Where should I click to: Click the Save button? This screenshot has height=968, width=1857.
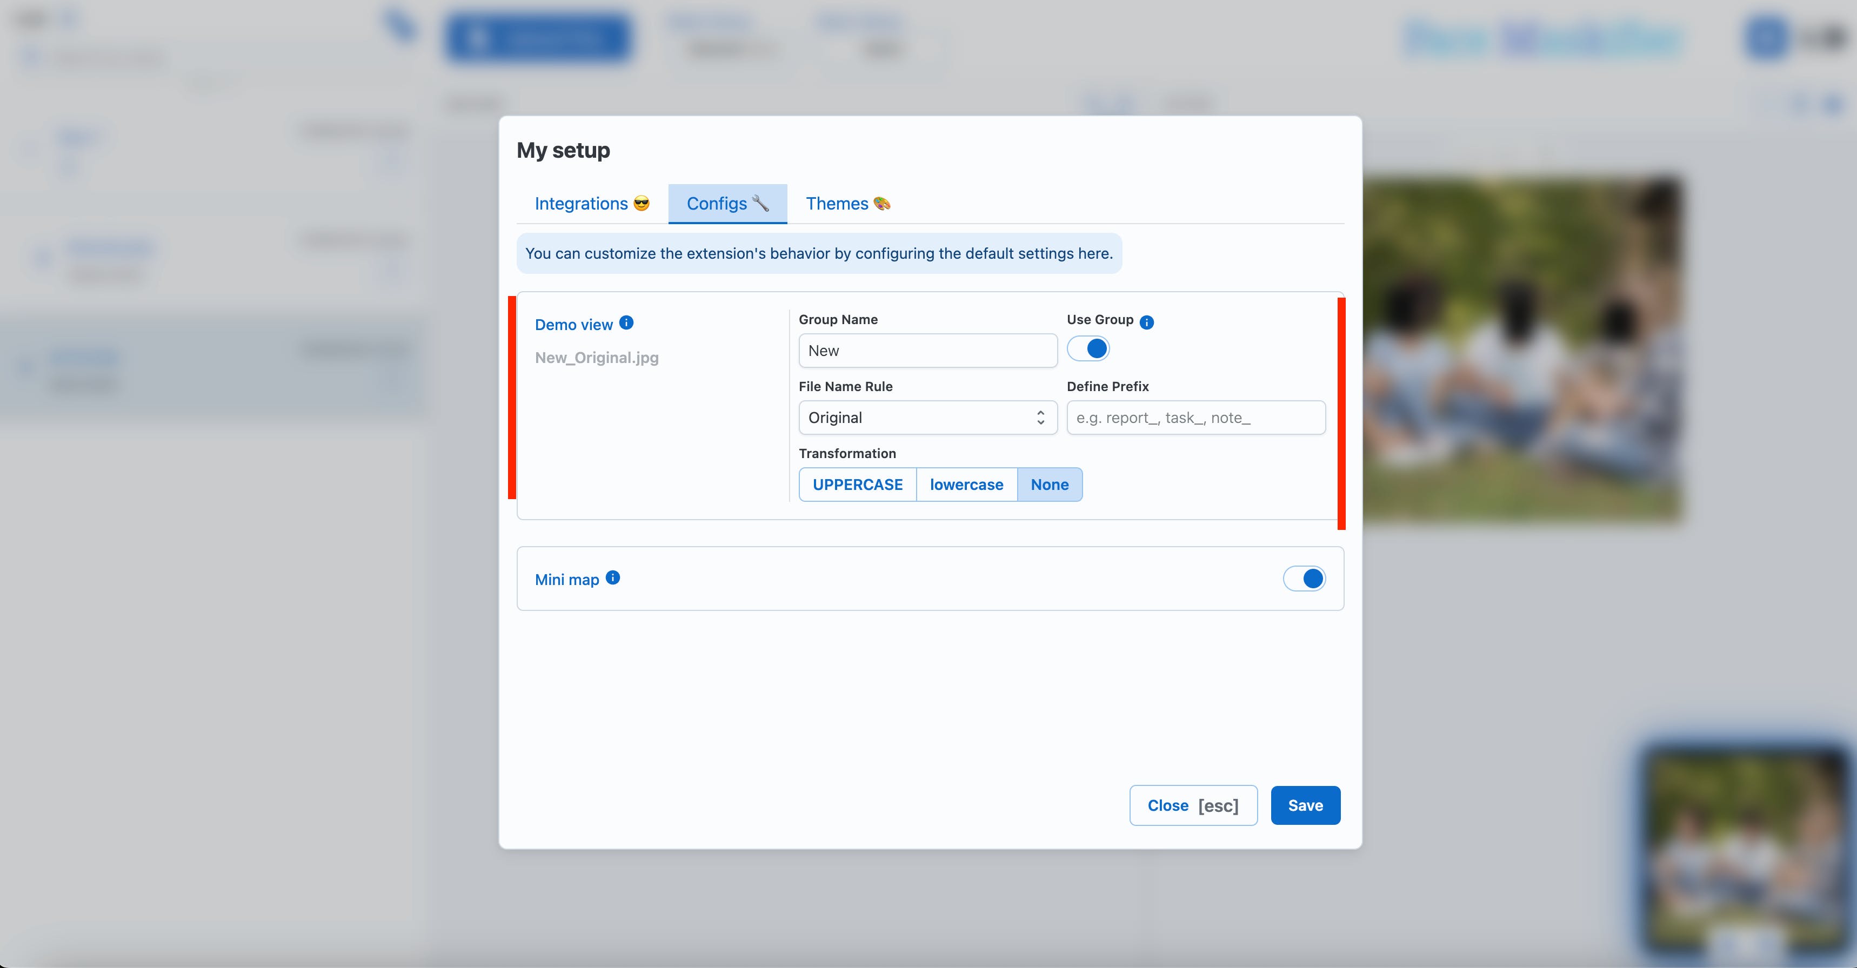[1305, 805]
